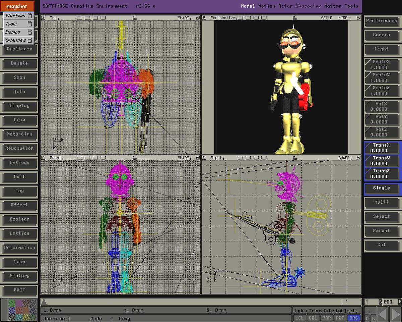Toggle the TransZ axis
Image resolution: width=402 pixels, height=322 pixels.
coord(382,173)
